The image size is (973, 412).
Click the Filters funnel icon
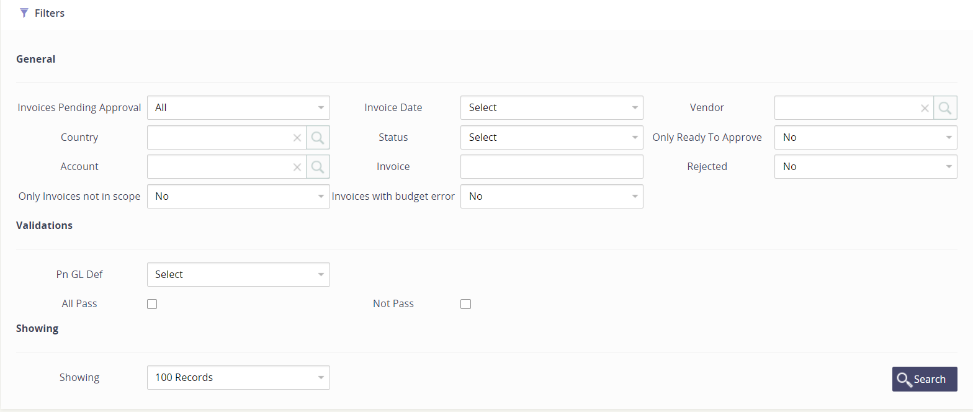[x=24, y=13]
